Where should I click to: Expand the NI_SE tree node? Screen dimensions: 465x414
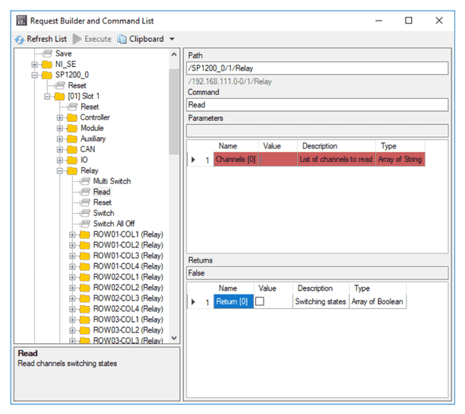tap(34, 65)
